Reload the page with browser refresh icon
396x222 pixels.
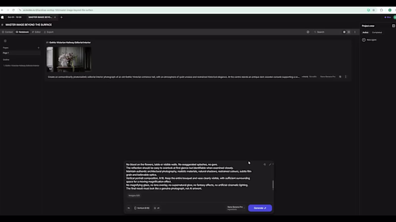[x=13, y=10]
